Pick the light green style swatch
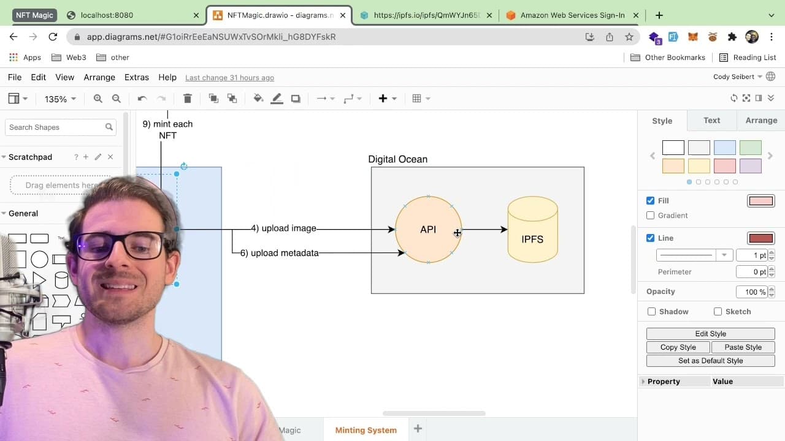785x441 pixels. click(751, 148)
